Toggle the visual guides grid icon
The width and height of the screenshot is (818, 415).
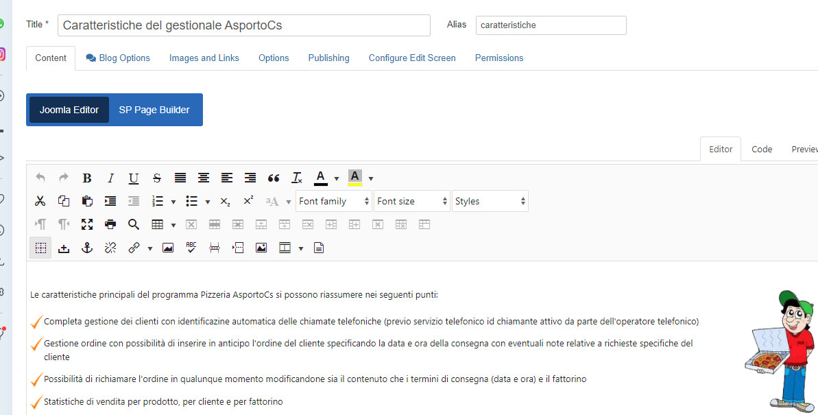point(40,248)
